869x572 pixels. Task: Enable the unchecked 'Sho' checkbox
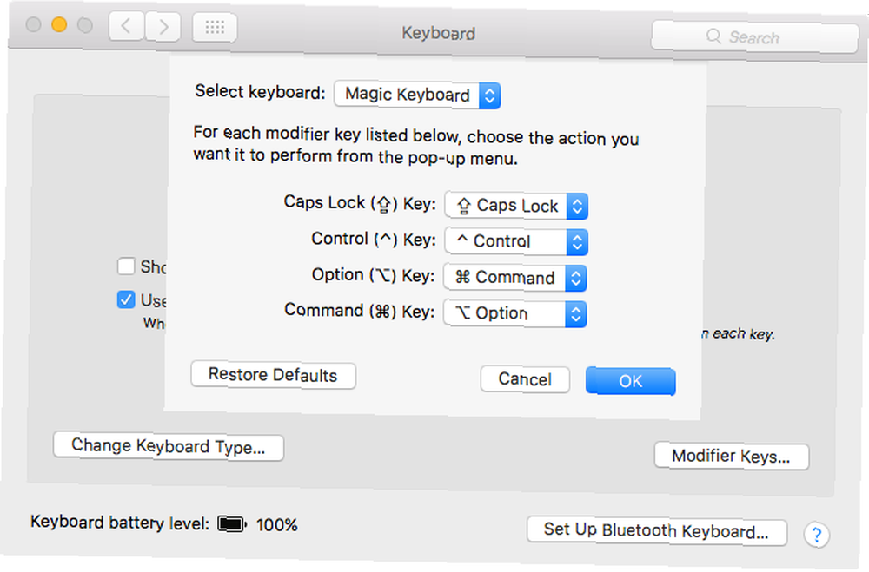tap(126, 266)
